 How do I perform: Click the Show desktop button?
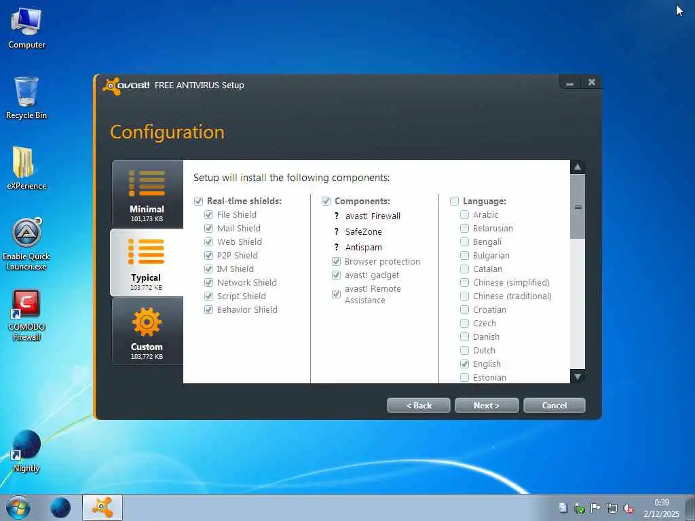(x=690, y=507)
